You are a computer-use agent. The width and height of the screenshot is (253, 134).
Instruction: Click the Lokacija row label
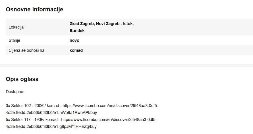(x=16, y=27)
